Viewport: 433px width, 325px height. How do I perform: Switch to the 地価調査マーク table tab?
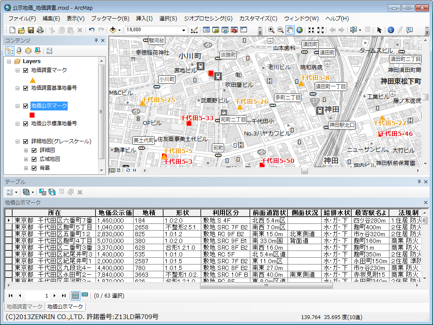coord(25,306)
